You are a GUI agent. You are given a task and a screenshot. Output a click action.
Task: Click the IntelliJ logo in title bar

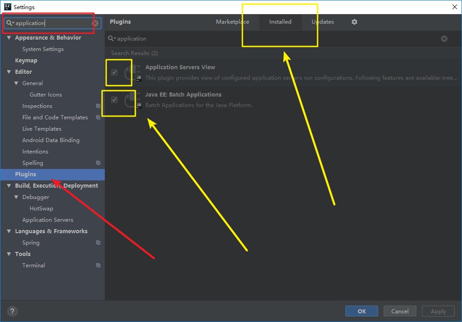(8, 7)
